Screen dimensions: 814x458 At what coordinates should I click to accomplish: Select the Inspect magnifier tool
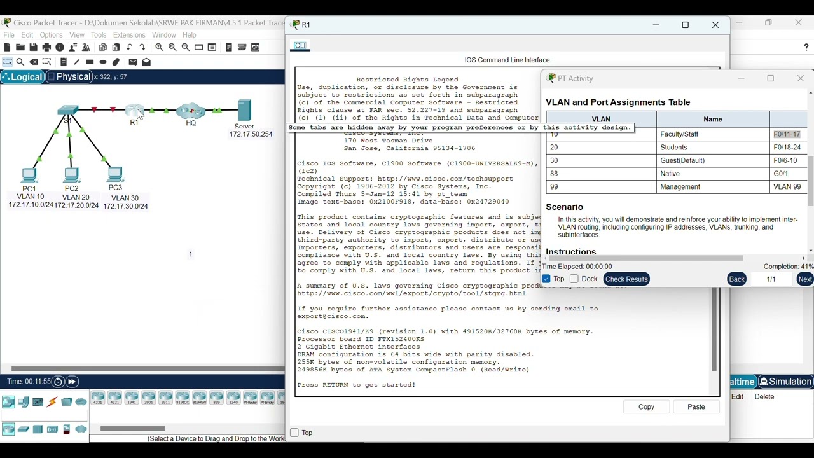(20, 62)
